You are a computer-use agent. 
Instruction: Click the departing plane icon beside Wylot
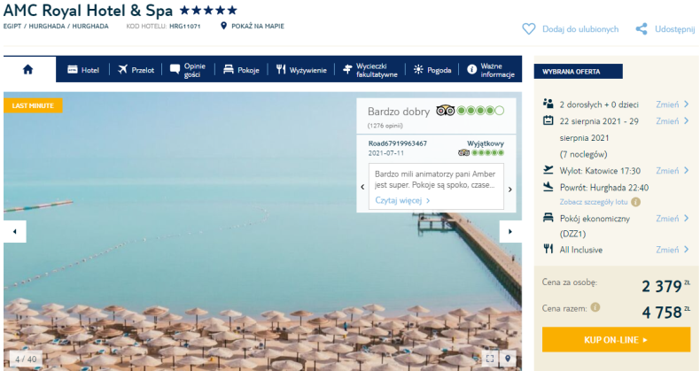point(548,170)
